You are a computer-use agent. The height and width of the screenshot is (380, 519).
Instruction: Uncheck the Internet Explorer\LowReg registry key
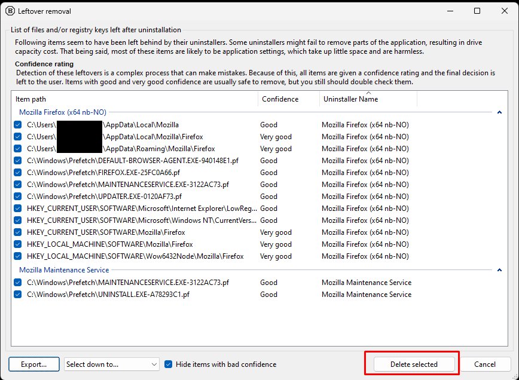click(x=18, y=209)
